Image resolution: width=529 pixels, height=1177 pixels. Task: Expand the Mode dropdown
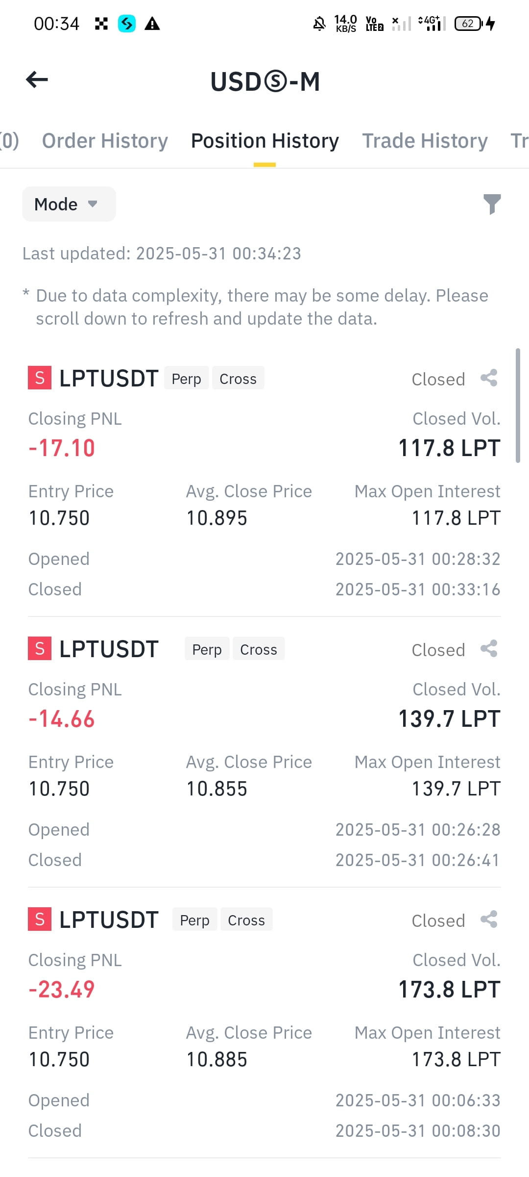click(x=69, y=204)
